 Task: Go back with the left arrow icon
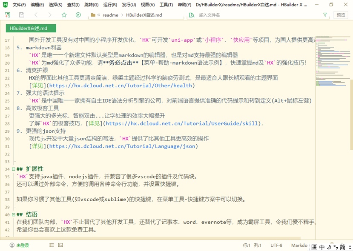(36, 15)
